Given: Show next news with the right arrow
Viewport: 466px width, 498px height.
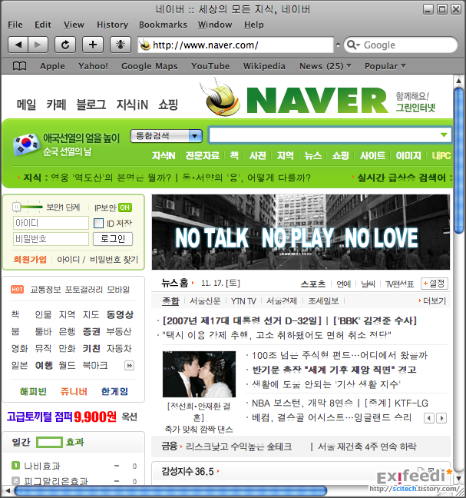Looking at the screenshot, I should coord(441,418).
